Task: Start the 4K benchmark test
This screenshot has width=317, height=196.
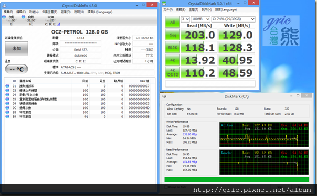Action: [x=173, y=60]
